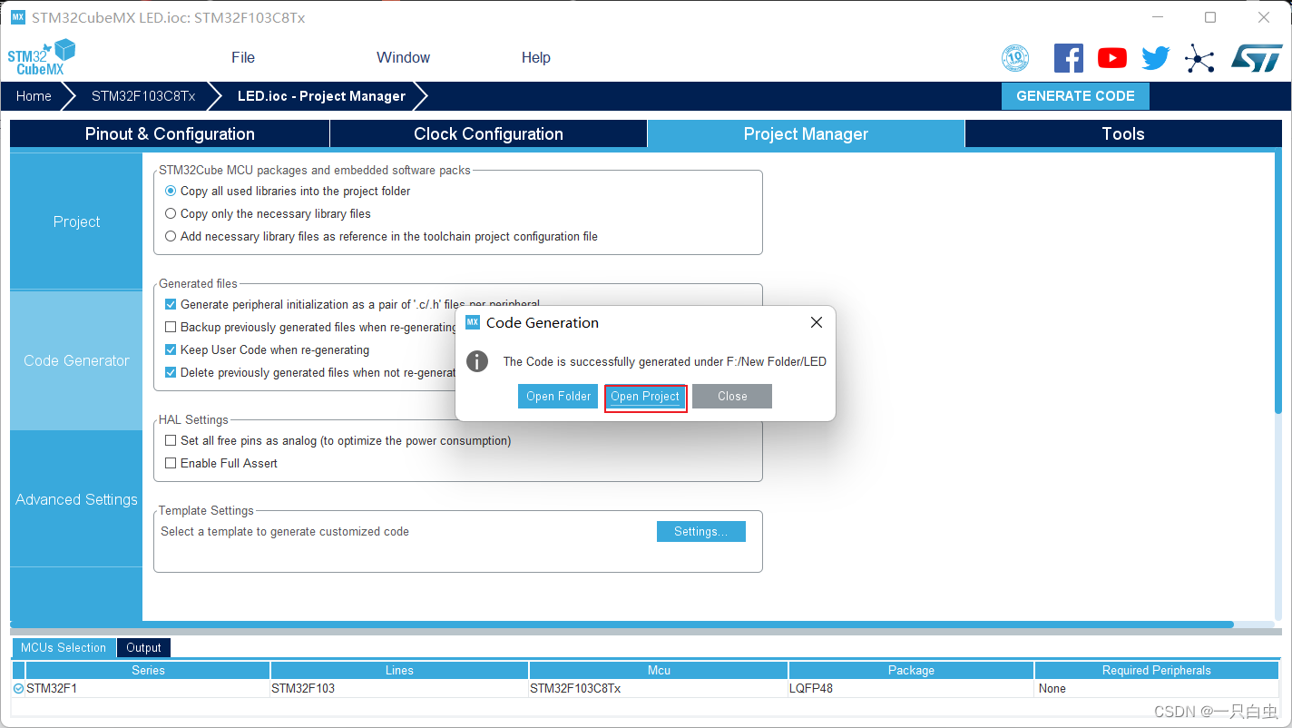This screenshot has height=728, width=1292.
Task: Open the File menu
Action: (x=243, y=57)
